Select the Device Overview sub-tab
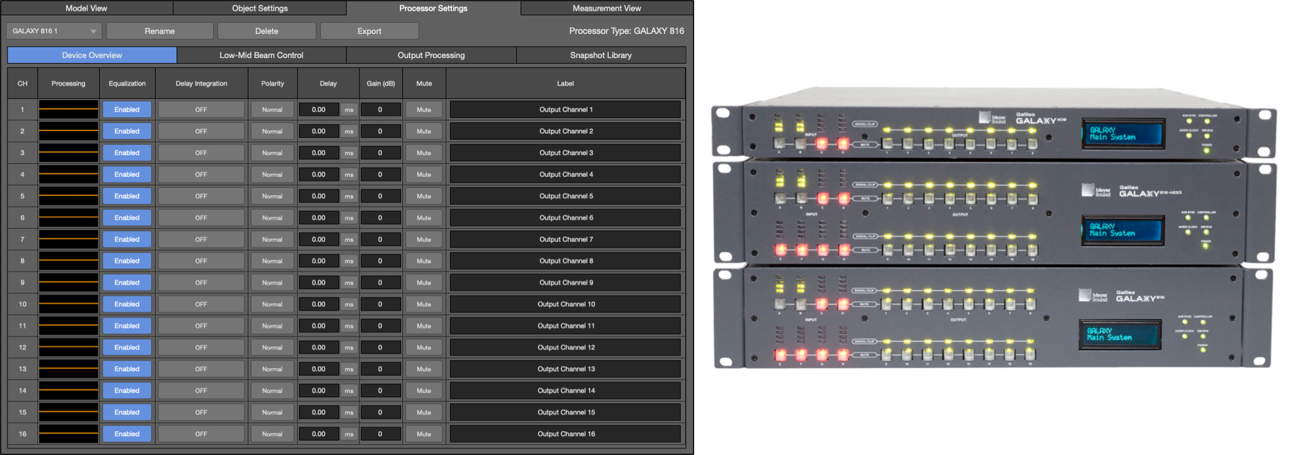This screenshot has height=455, width=1290. tap(92, 55)
